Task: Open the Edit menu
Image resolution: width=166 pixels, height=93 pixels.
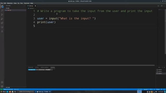Action: 5,3
